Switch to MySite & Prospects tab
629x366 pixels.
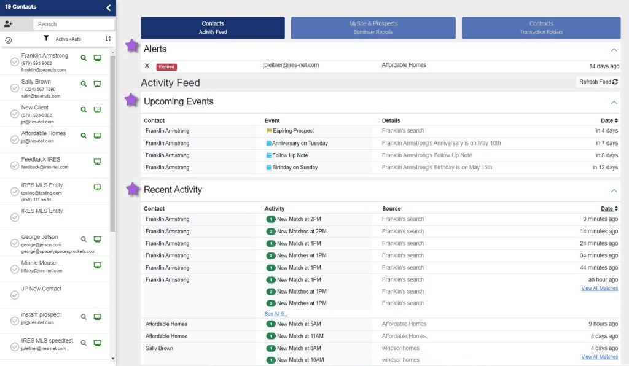click(373, 28)
